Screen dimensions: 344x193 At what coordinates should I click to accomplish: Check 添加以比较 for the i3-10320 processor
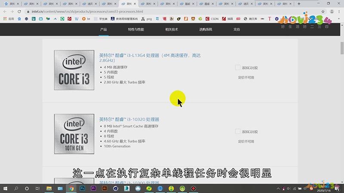point(237,131)
